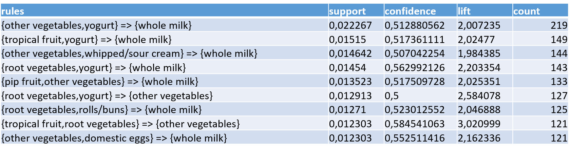
Task: Click the 'lift' column header
Action: pyautogui.click(x=464, y=11)
